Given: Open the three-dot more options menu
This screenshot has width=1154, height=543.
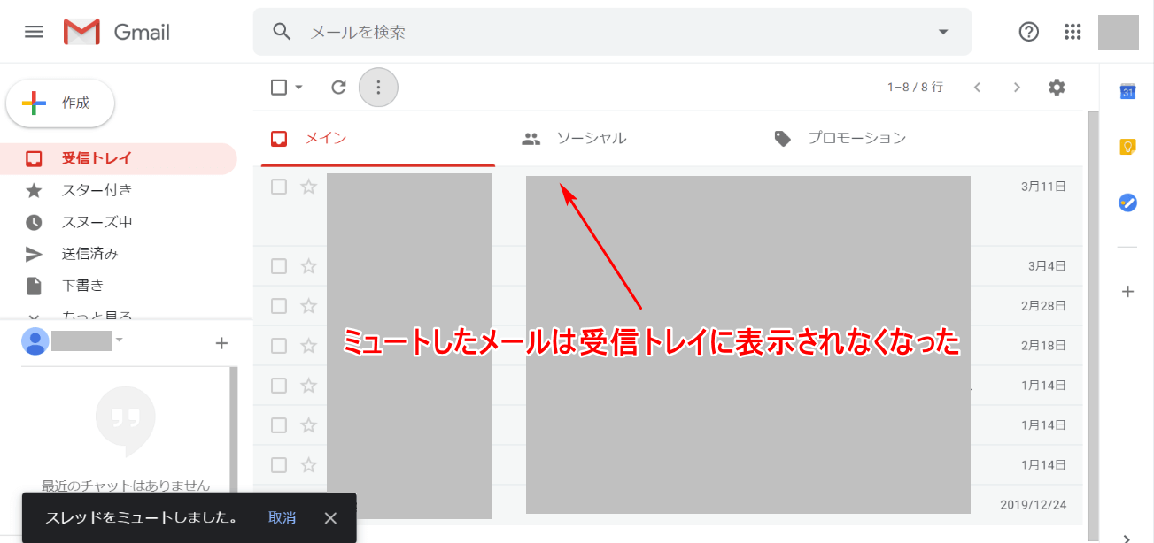Looking at the screenshot, I should tap(378, 87).
